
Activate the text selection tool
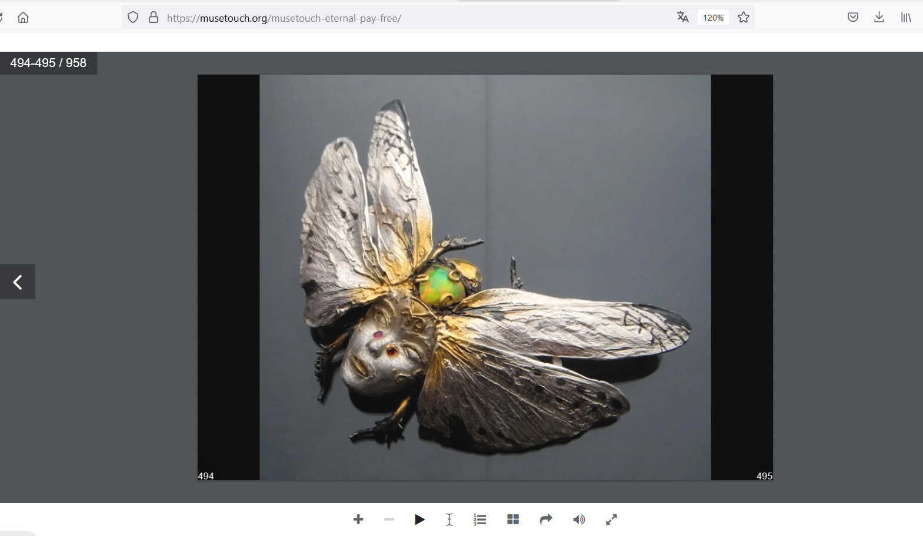click(x=449, y=520)
